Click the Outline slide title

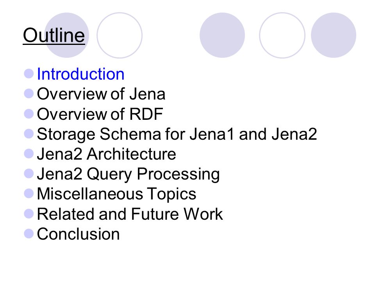[54, 35]
